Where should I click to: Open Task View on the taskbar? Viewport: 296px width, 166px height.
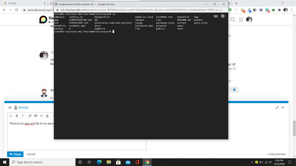pos(89,162)
